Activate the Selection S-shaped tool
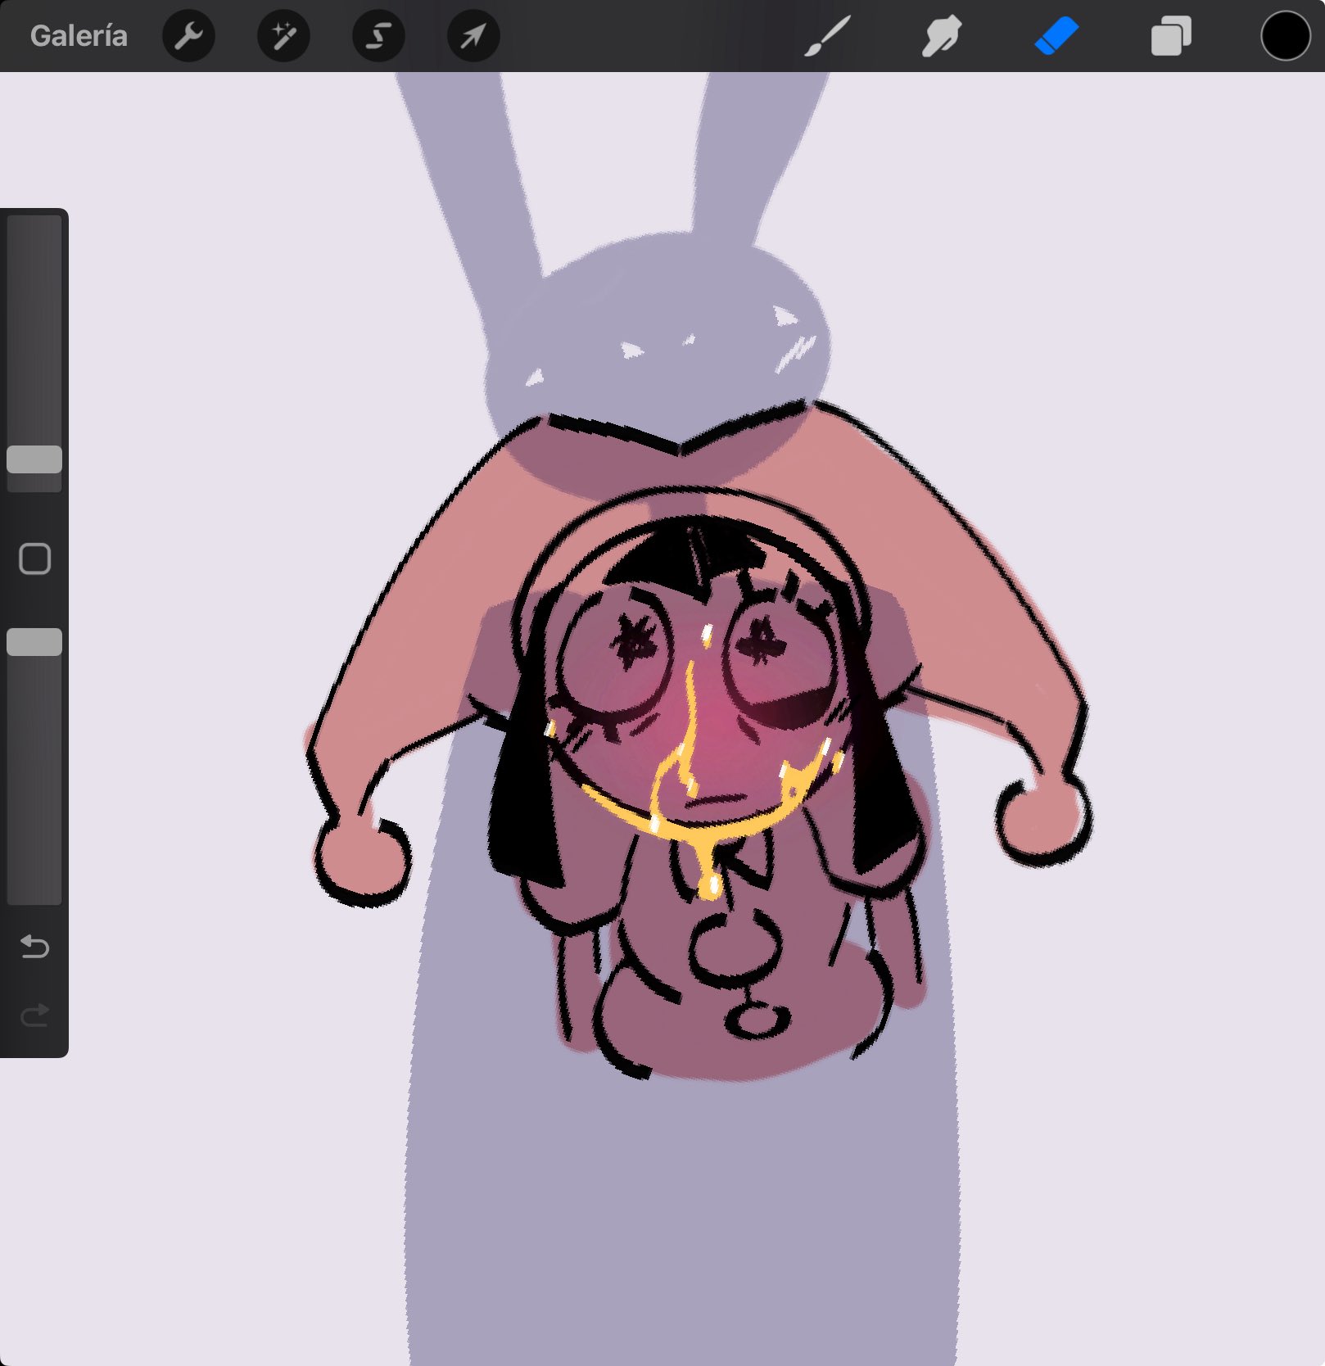1325x1366 pixels. click(378, 36)
